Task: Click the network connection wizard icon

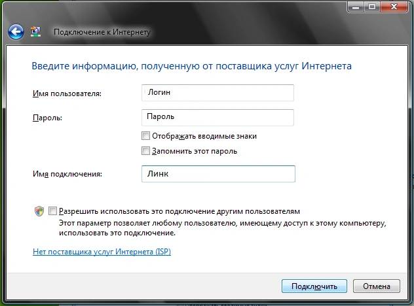Action: coord(37,31)
